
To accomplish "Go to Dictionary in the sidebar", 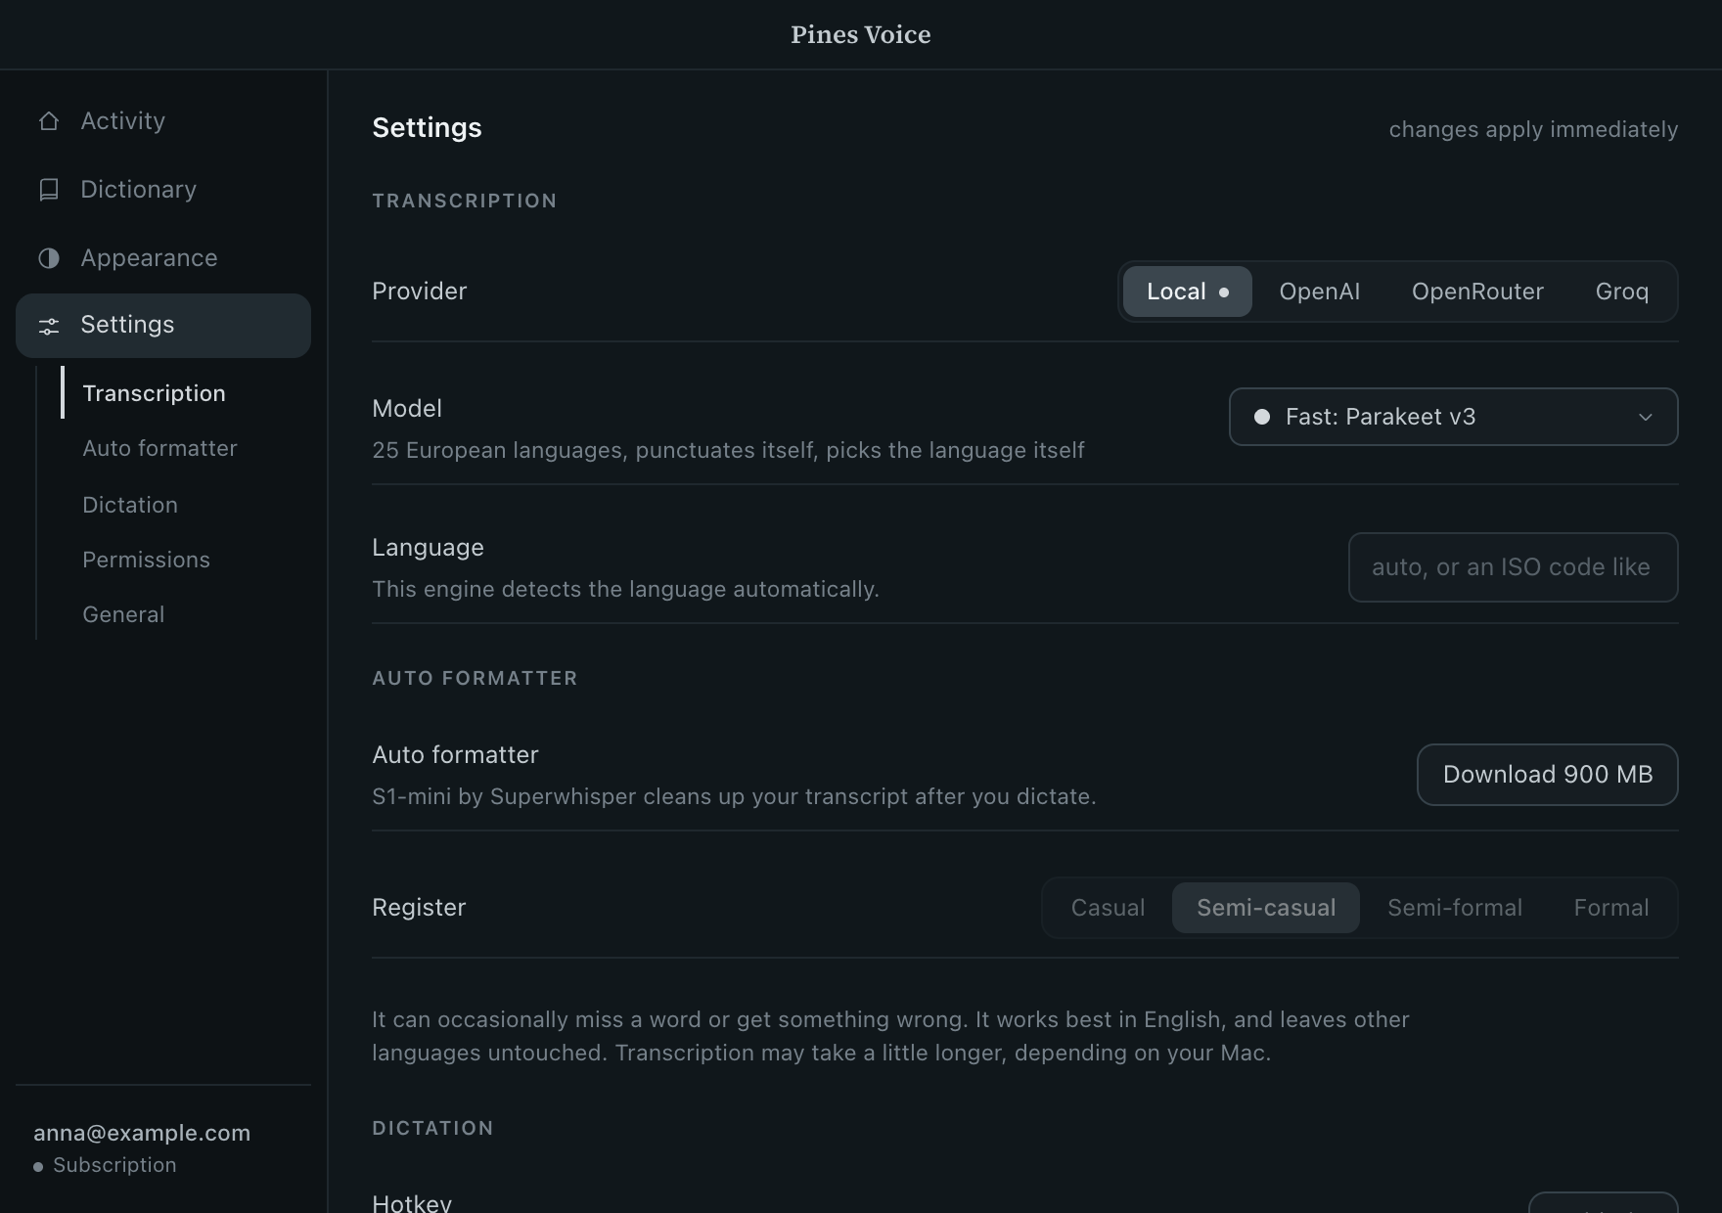I will point(163,190).
